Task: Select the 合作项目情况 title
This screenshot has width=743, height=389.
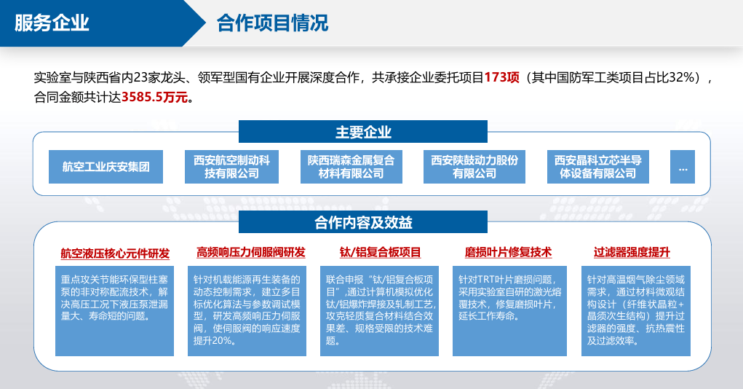Action: [272, 23]
